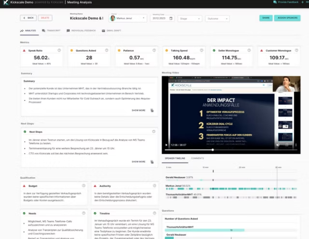Show info for Needs qualification
The height and width of the screenshot is (239, 309).
point(84,213)
